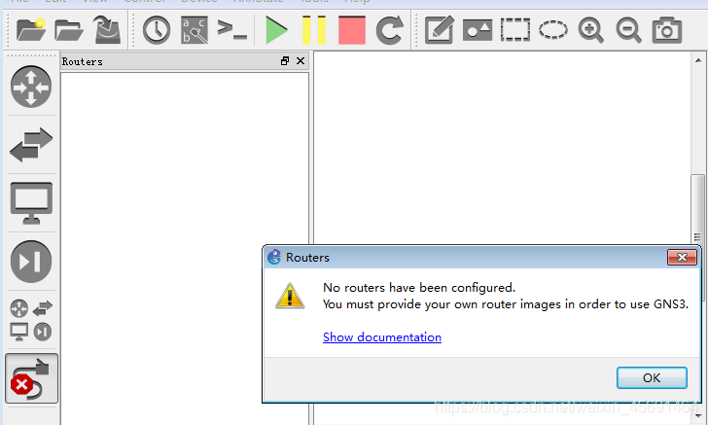The width and height of the screenshot is (708, 425).
Task: Toggle add a link tool
Action: point(31,378)
